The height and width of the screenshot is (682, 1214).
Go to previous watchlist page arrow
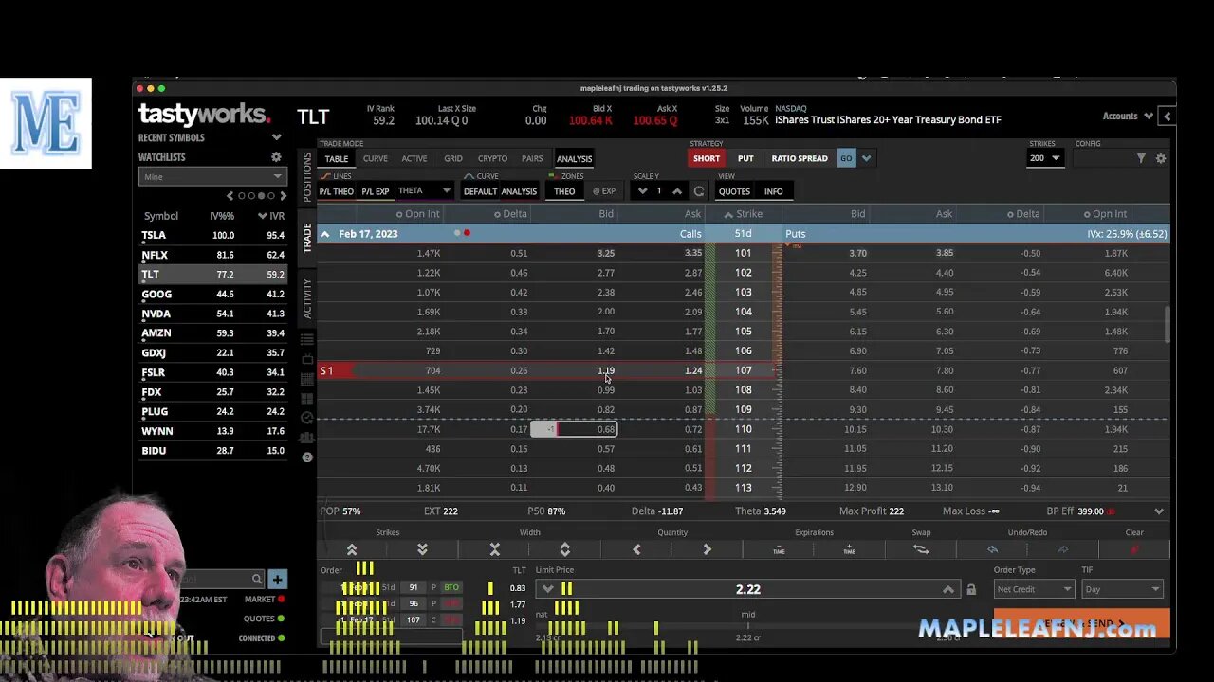[x=230, y=196]
